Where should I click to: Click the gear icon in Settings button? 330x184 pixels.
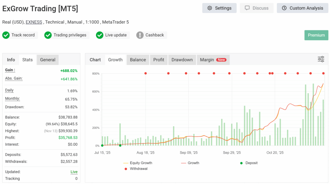tap(210, 8)
